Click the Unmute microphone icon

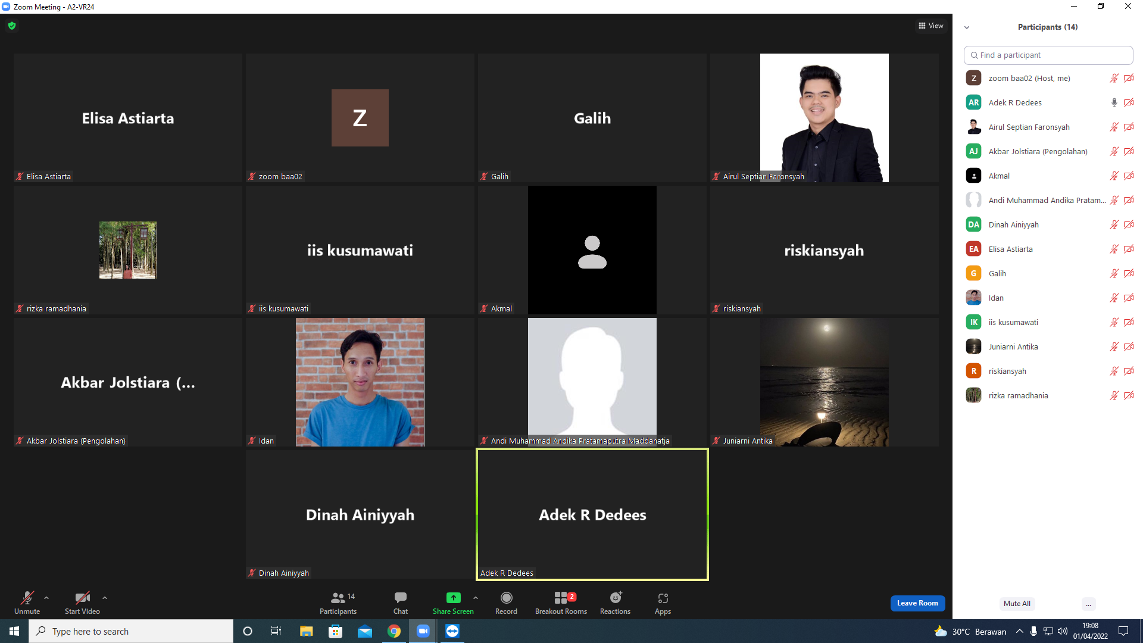pos(27,598)
